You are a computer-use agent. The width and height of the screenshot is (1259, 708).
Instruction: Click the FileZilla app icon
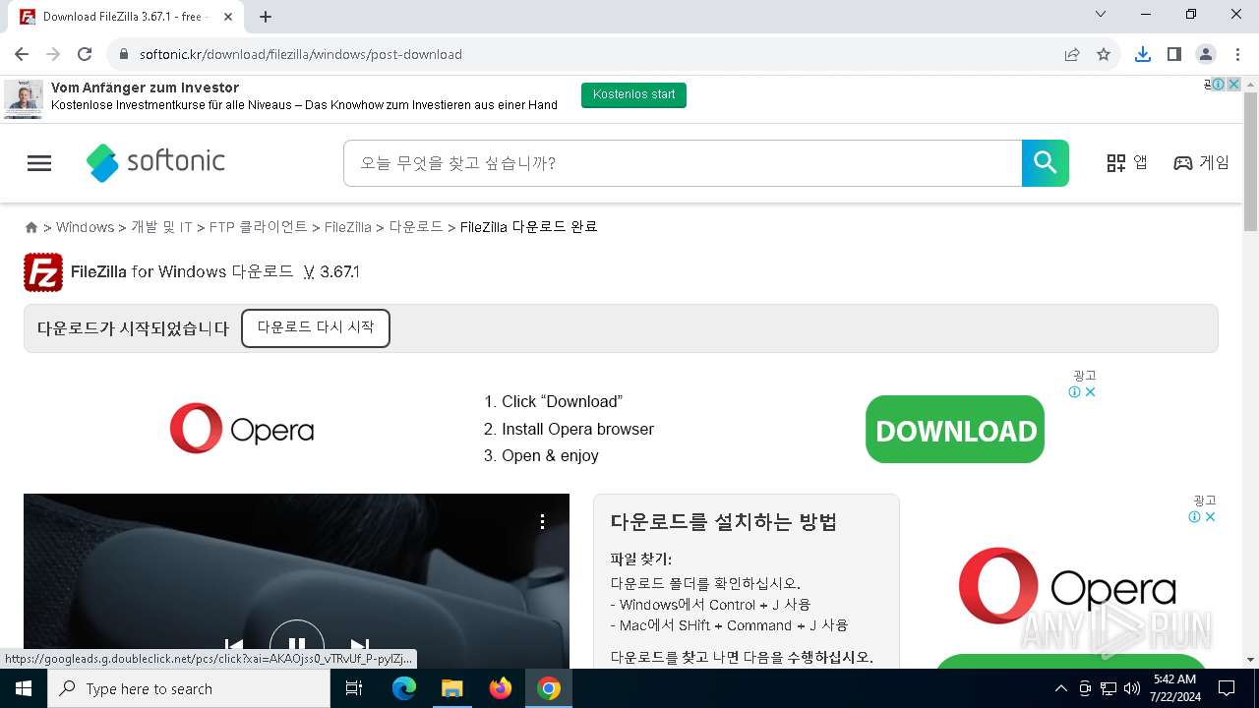[x=43, y=272]
